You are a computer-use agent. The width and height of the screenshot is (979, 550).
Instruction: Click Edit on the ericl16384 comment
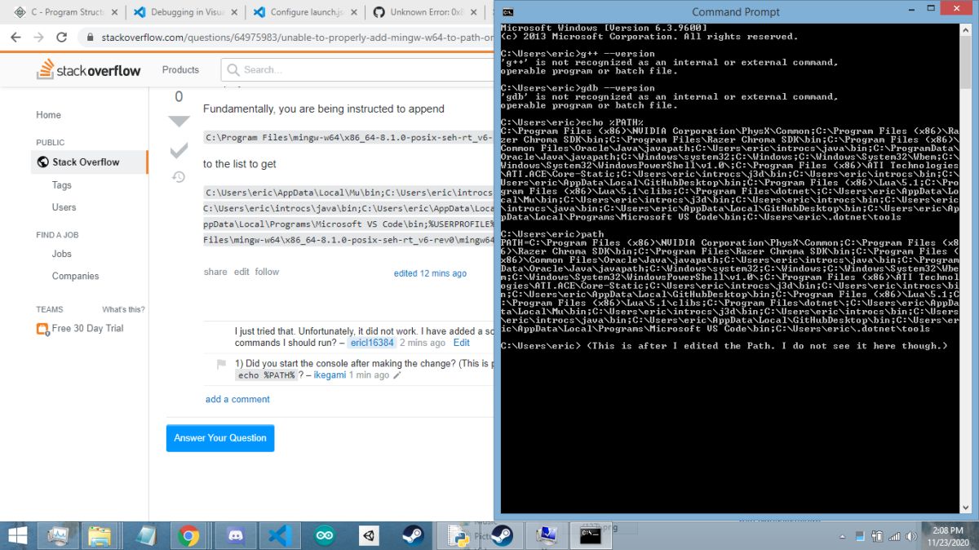(x=462, y=343)
